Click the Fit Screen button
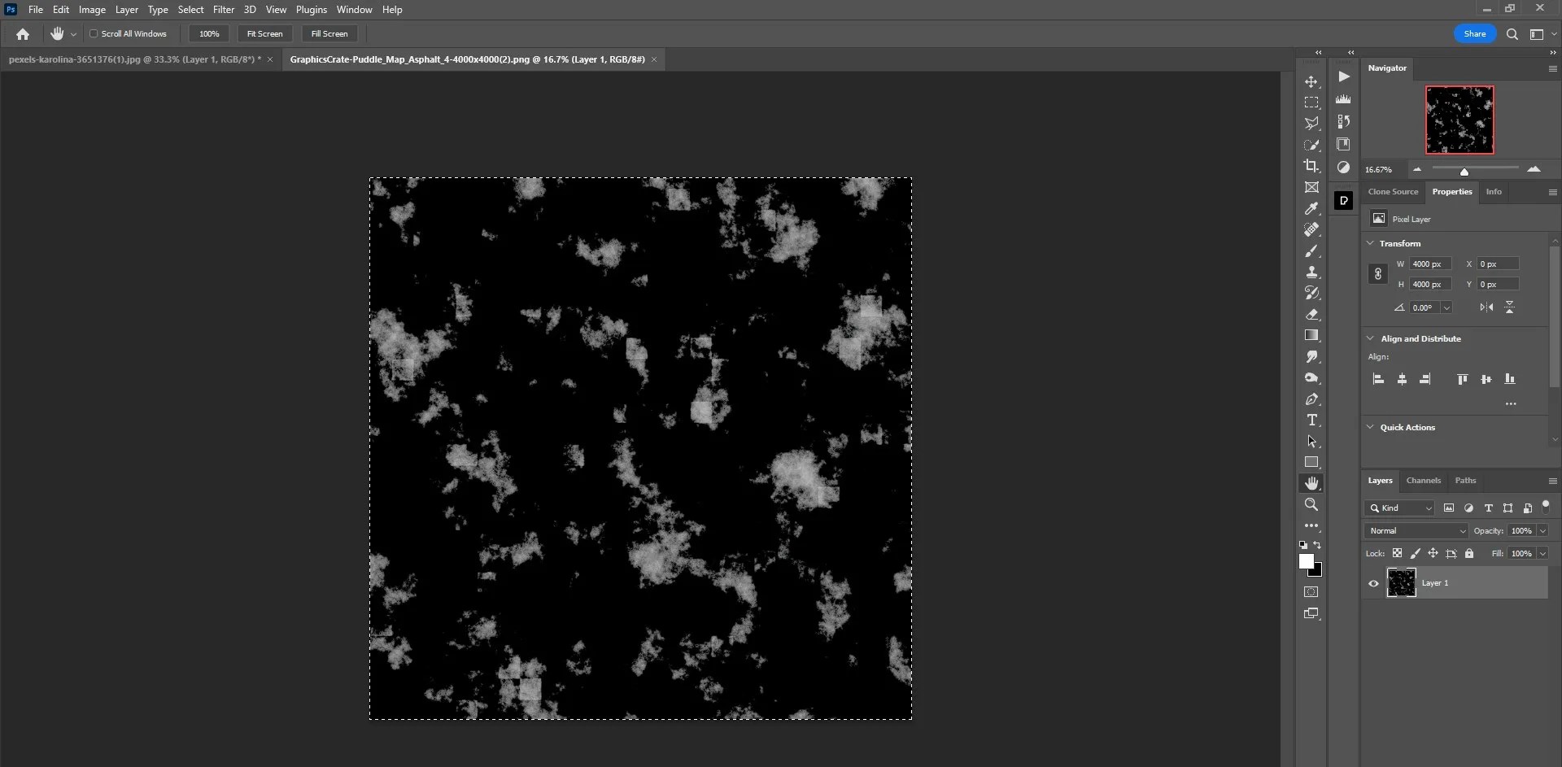 264,33
